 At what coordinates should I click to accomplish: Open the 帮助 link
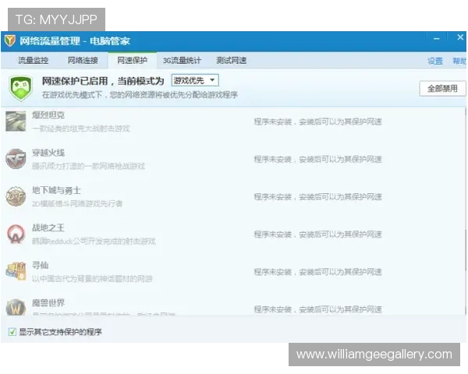(459, 61)
